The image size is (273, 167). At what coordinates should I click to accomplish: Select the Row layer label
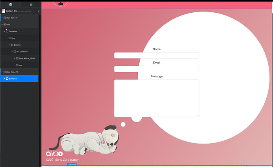point(13,38)
